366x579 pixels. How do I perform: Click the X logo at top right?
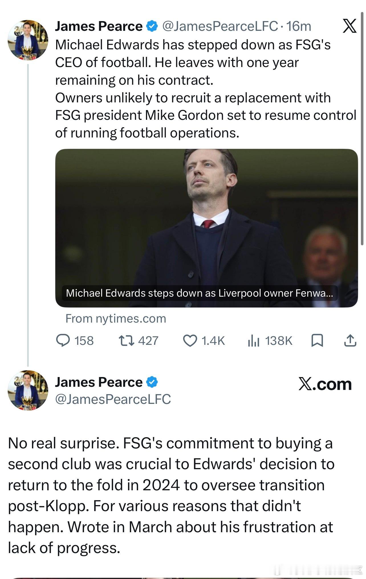(x=349, y=26)
